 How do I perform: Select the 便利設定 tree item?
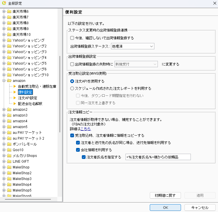[25, 92]
